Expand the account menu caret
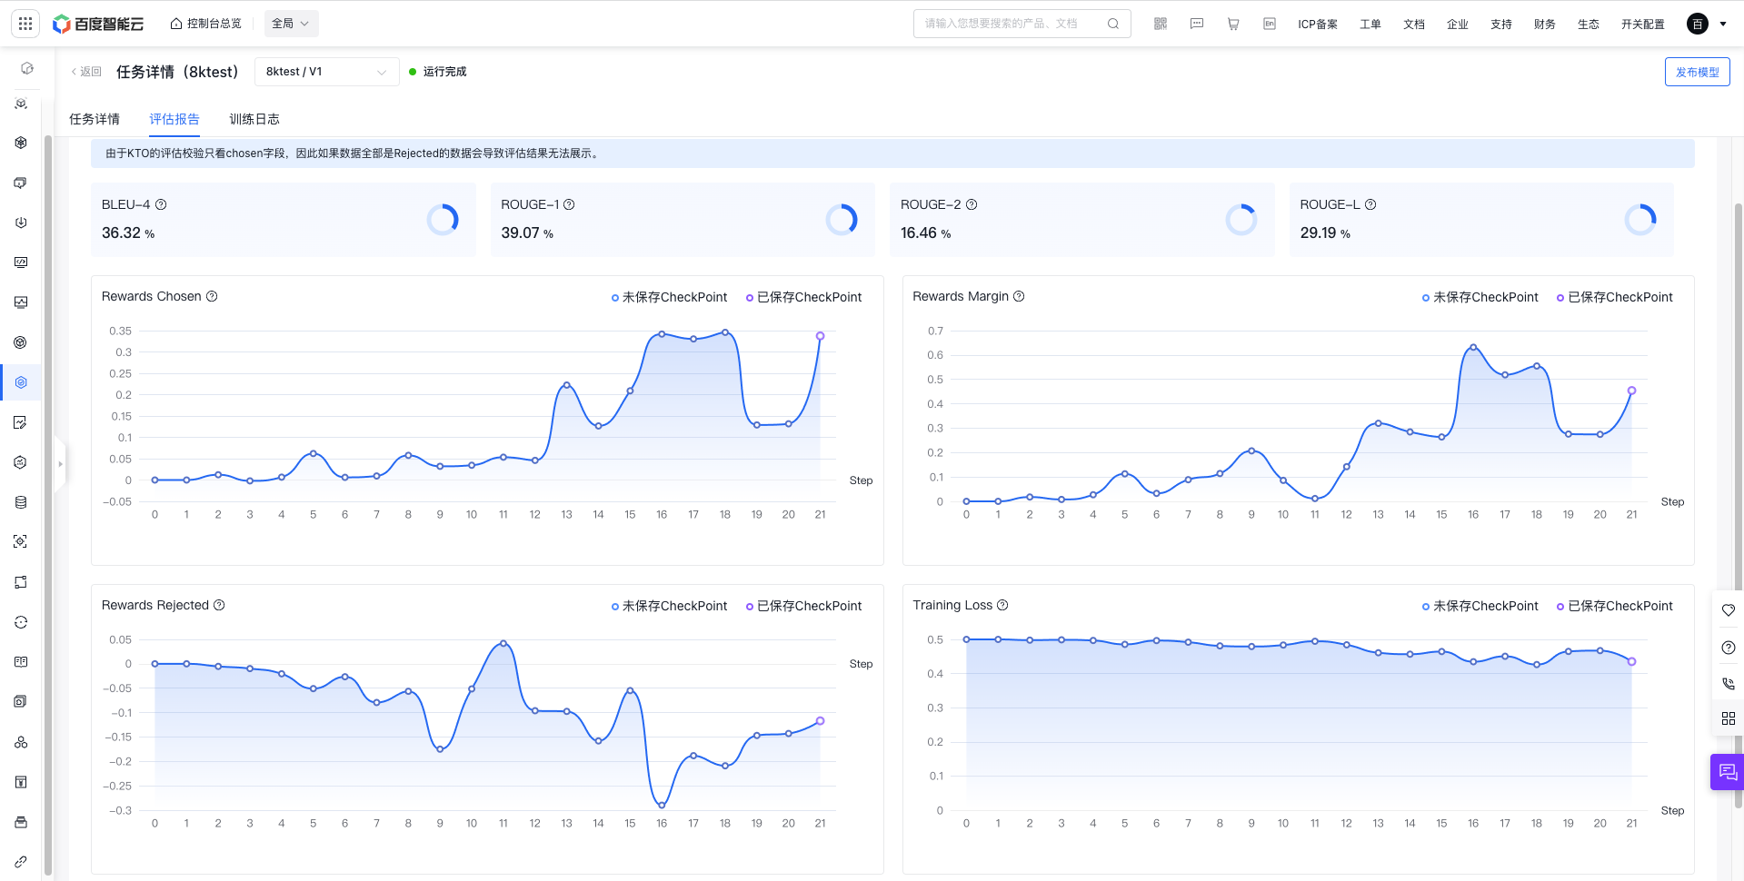Image resolution: width=1744 pixels, height=881 pixels. [1723, 24]
